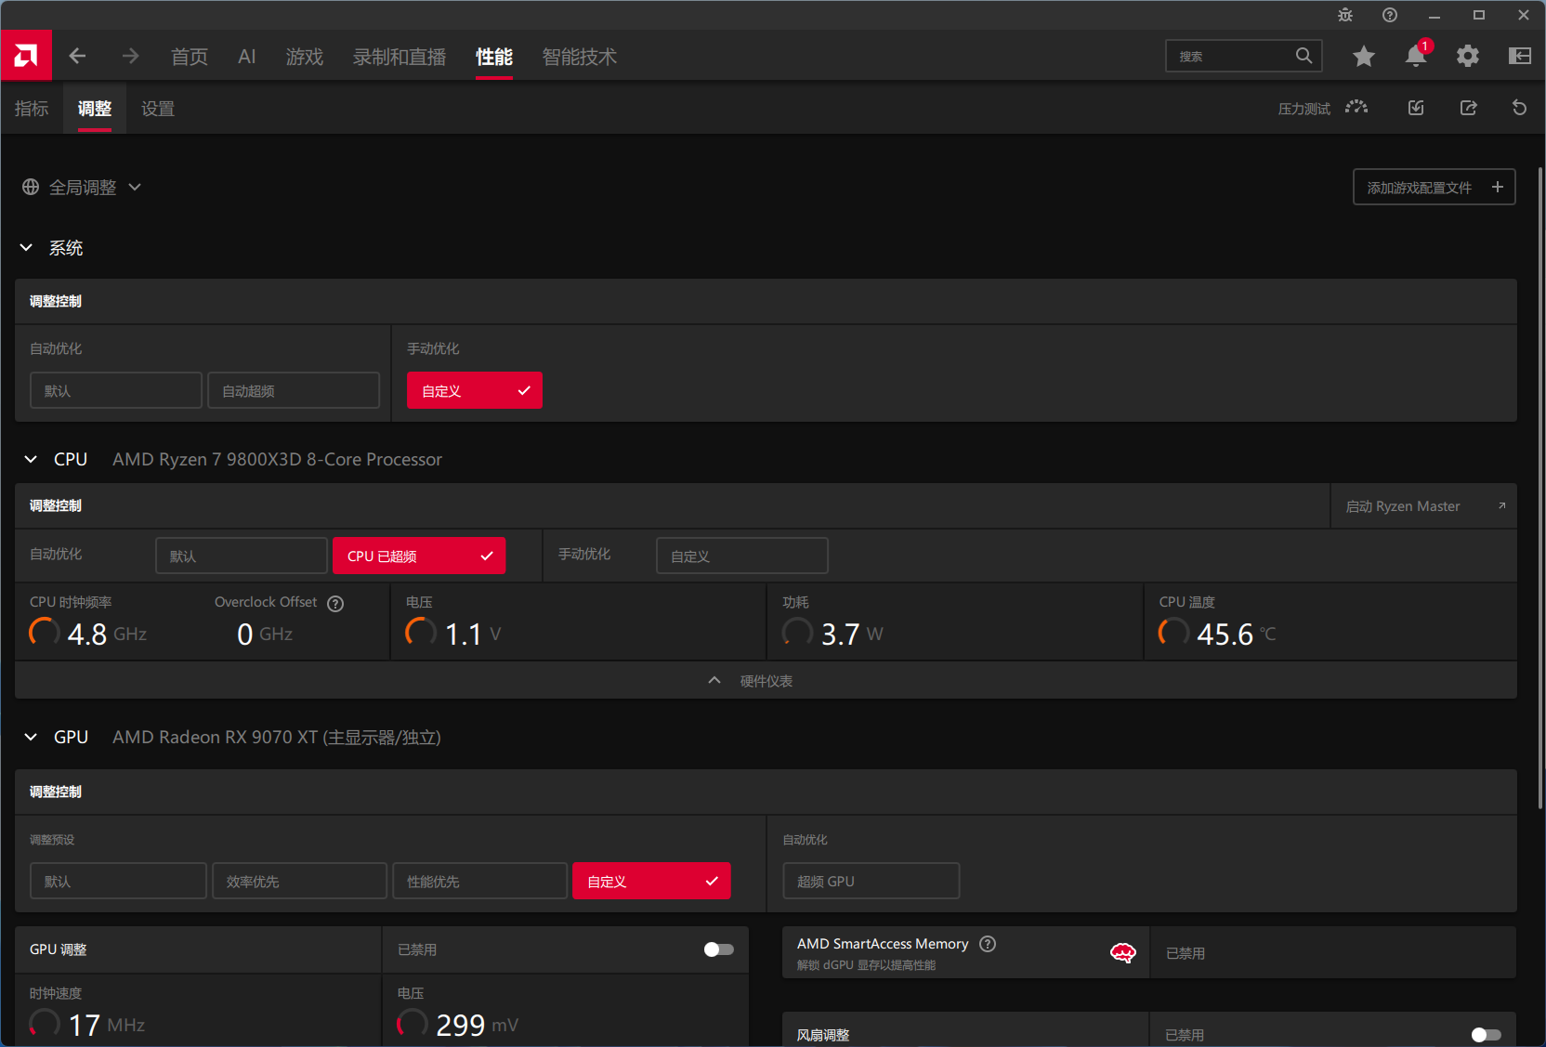The width and height of the screenshot is (1546, 1047).
Task: Launch 启动 Ryzen Master
Action: (x=1424, y=506)
